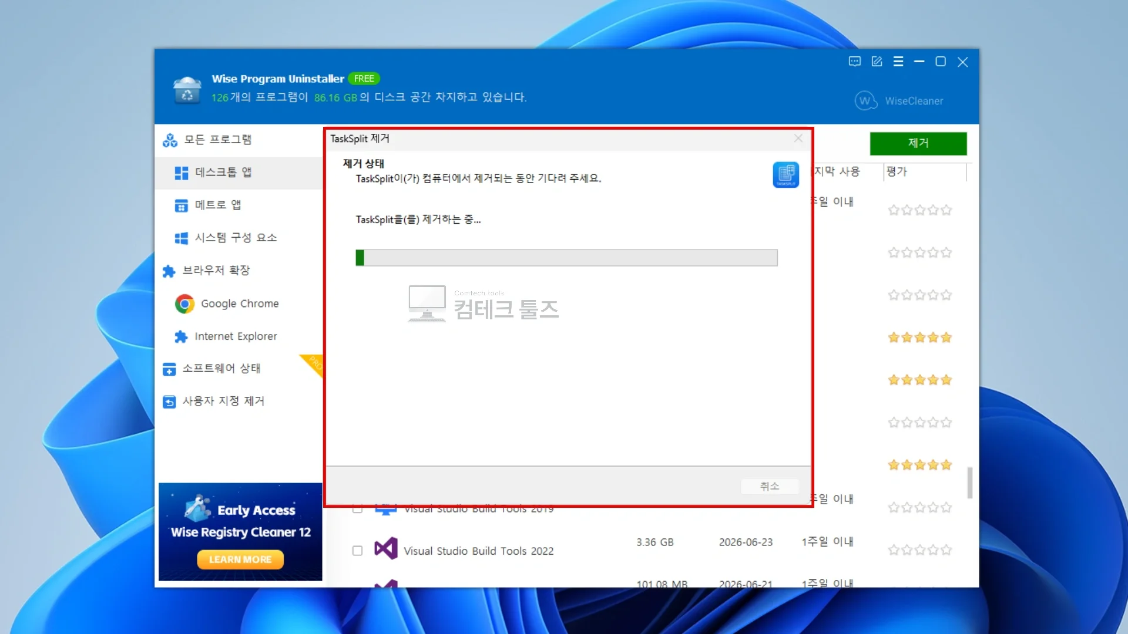Click the Early Access Wise Registry Cleaner banner
The image size is (1128, 634).
(x=240, y=532)
